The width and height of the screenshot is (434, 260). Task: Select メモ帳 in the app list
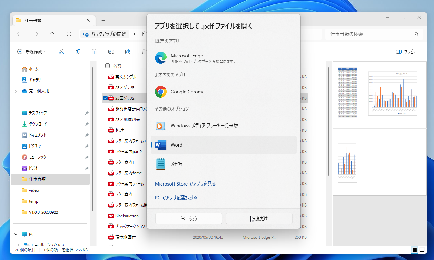point(224,164)
